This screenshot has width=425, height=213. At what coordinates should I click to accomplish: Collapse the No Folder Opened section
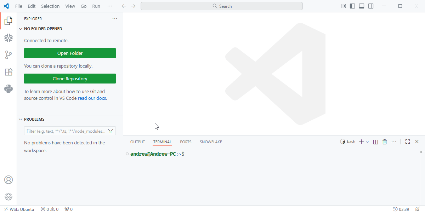coord(21,29)
